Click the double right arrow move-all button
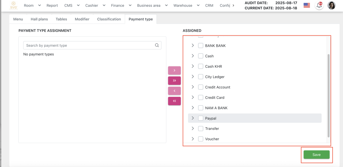343x167 pixels. (174, 80)
